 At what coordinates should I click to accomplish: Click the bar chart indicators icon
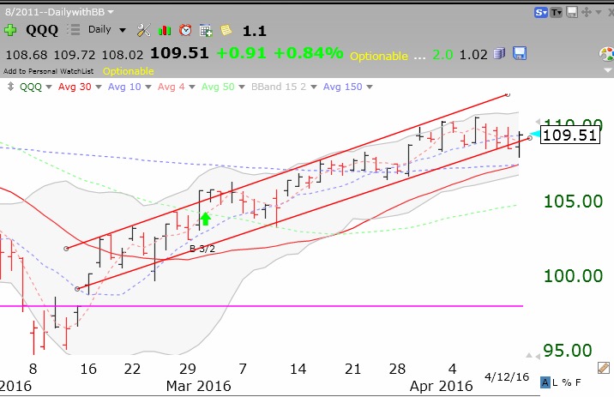[x=163, y=30]
